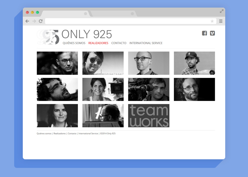Open thumbnail of man wearing baseball cap
This screenshot has height=177, width=248.
coord(194,63)
